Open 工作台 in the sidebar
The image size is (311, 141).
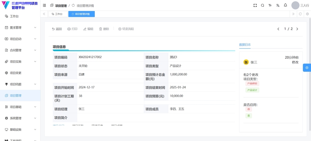tap(20, 16)
